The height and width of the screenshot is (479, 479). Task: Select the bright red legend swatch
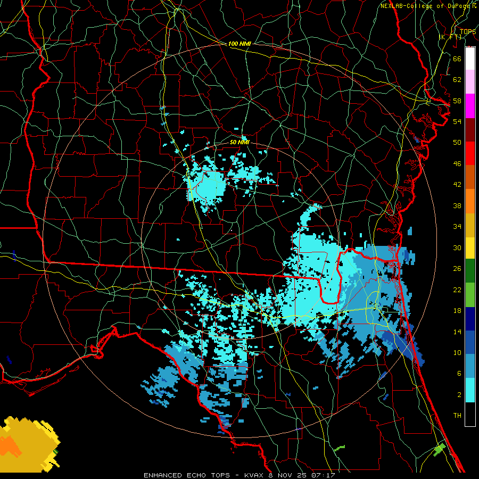pyautogui.click(x=470, y=153)
